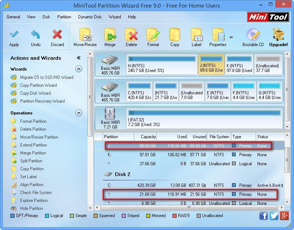
Task: Click the Format toolbar icon
Action: coord(153,35)
